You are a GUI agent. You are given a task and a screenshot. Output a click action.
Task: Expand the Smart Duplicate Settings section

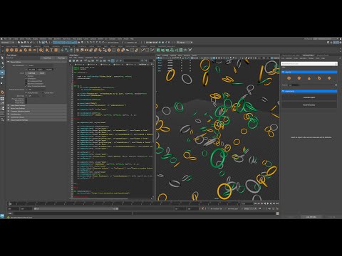[37, 120]
